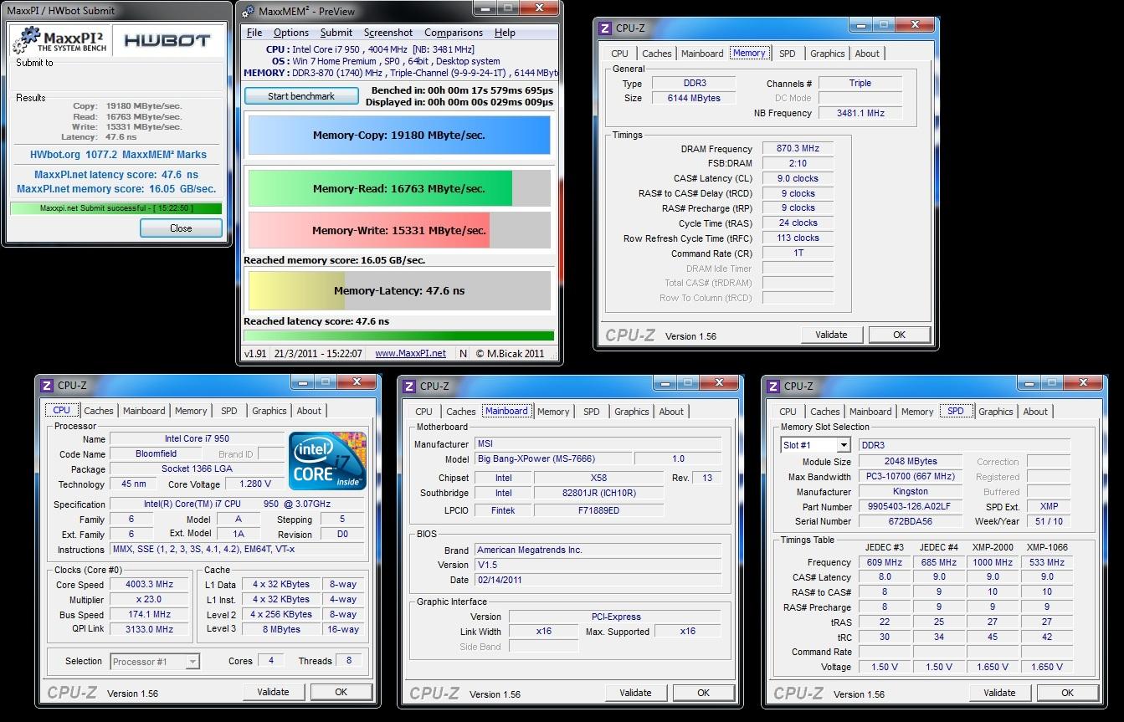Switch to Caches tab in CPU-Z SPD window

point(825,412)
